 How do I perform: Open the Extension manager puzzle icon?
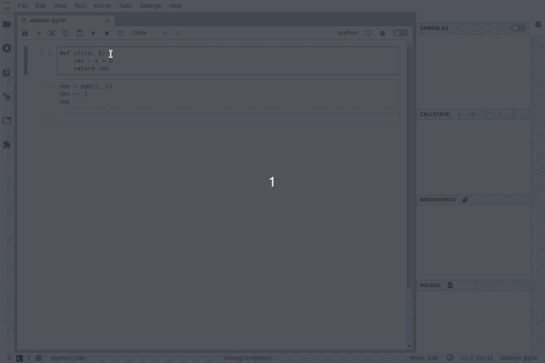(7, 145)
